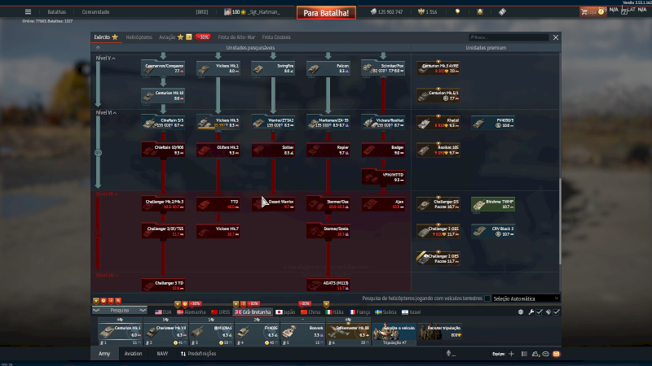Switch to the NAVY preset tab
This screenshot has width=652, height=366.
coord(162,354)
